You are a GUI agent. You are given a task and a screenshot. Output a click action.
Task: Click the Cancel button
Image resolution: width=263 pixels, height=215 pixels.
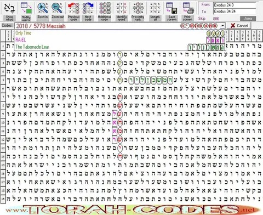pos(239,26)
